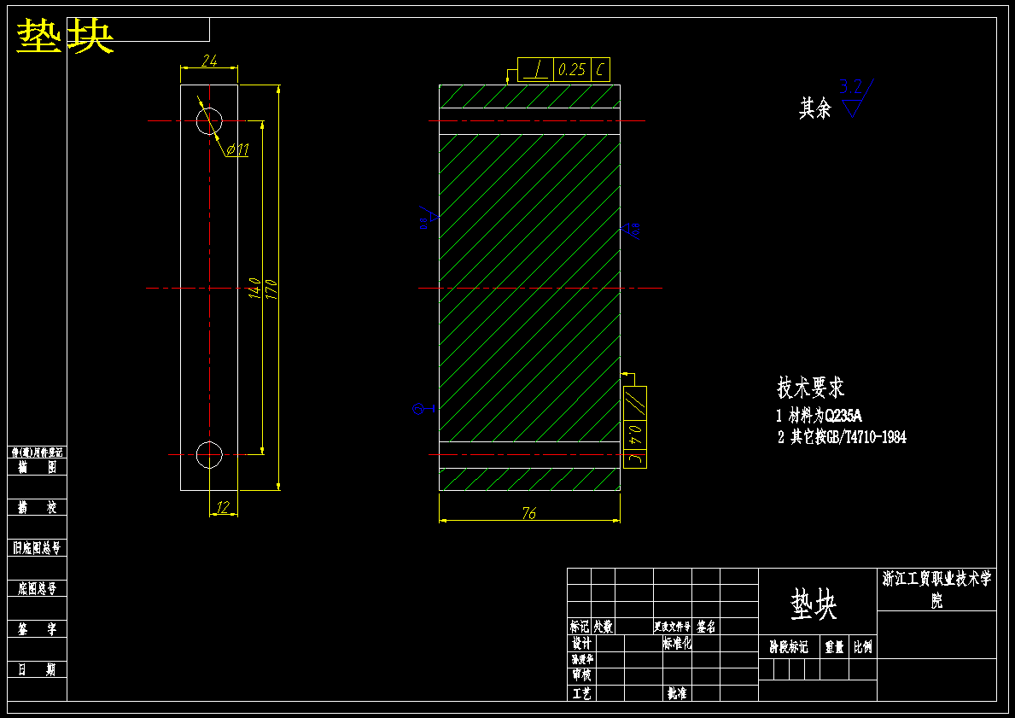The width and height of the screenshot is (1015, 718).
Task: Select the lower hole circle in left view
Action: 209,454
